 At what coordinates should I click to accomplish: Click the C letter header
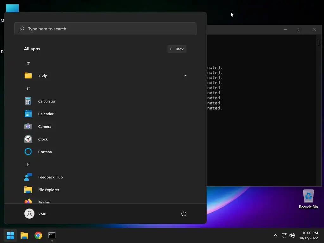(28, 89)
